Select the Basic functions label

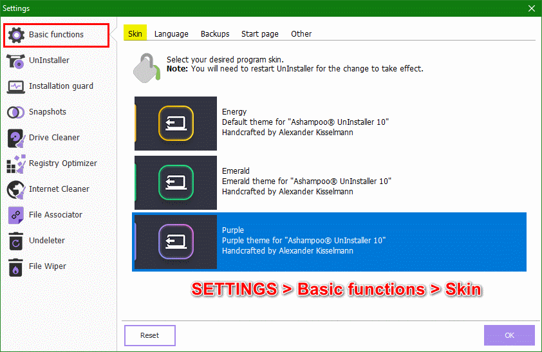tap(57, 35)
